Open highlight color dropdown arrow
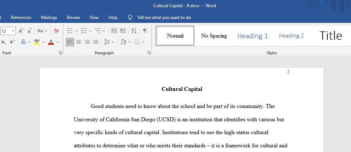 click(43, 42)
